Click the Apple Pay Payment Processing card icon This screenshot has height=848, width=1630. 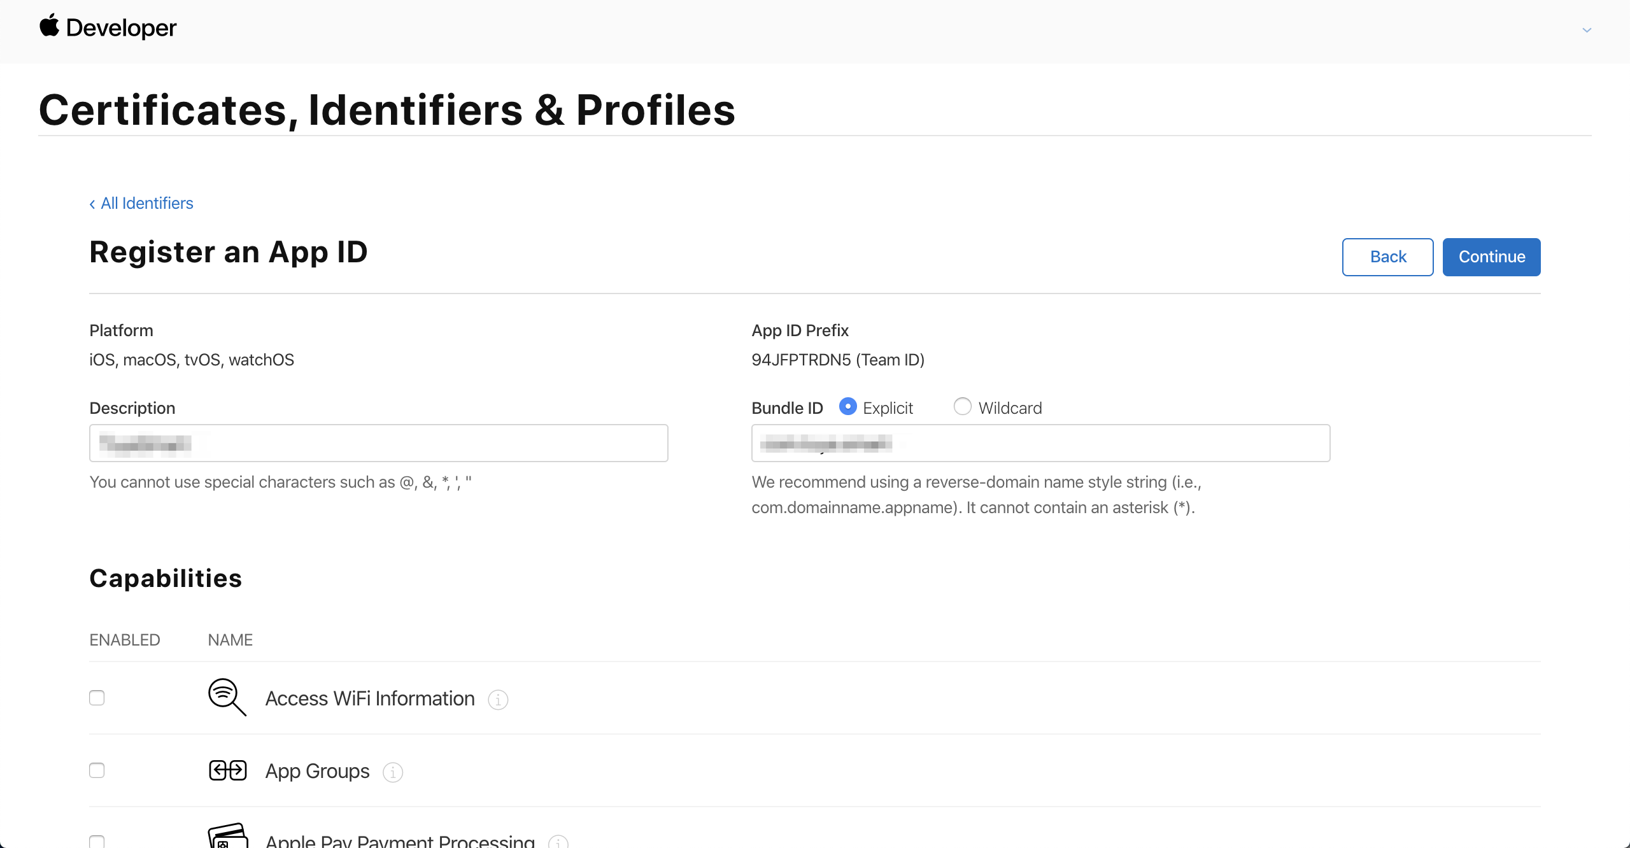pos(227,837)
